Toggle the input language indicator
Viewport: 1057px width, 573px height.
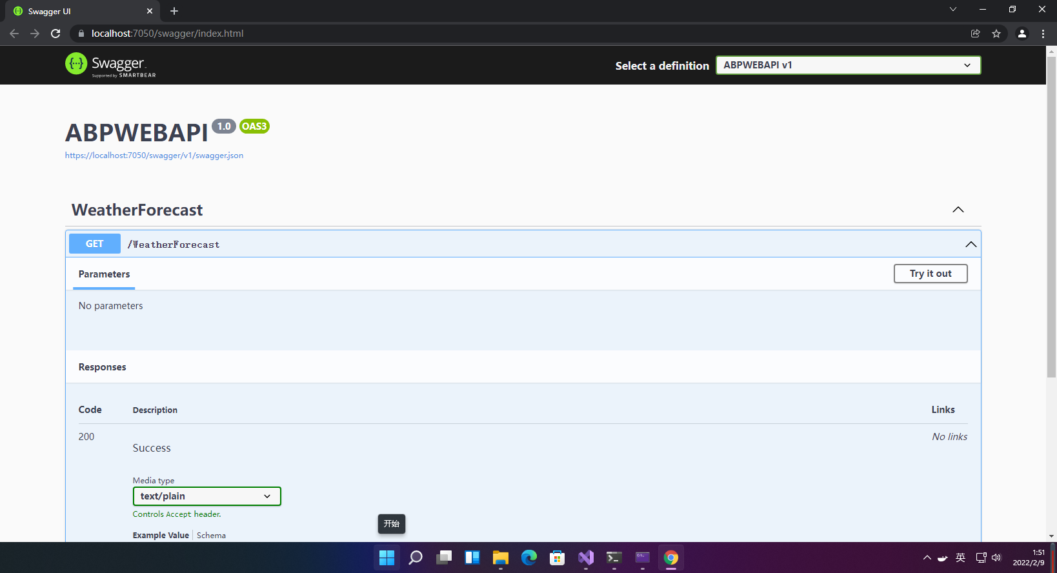tap(961, 558)
